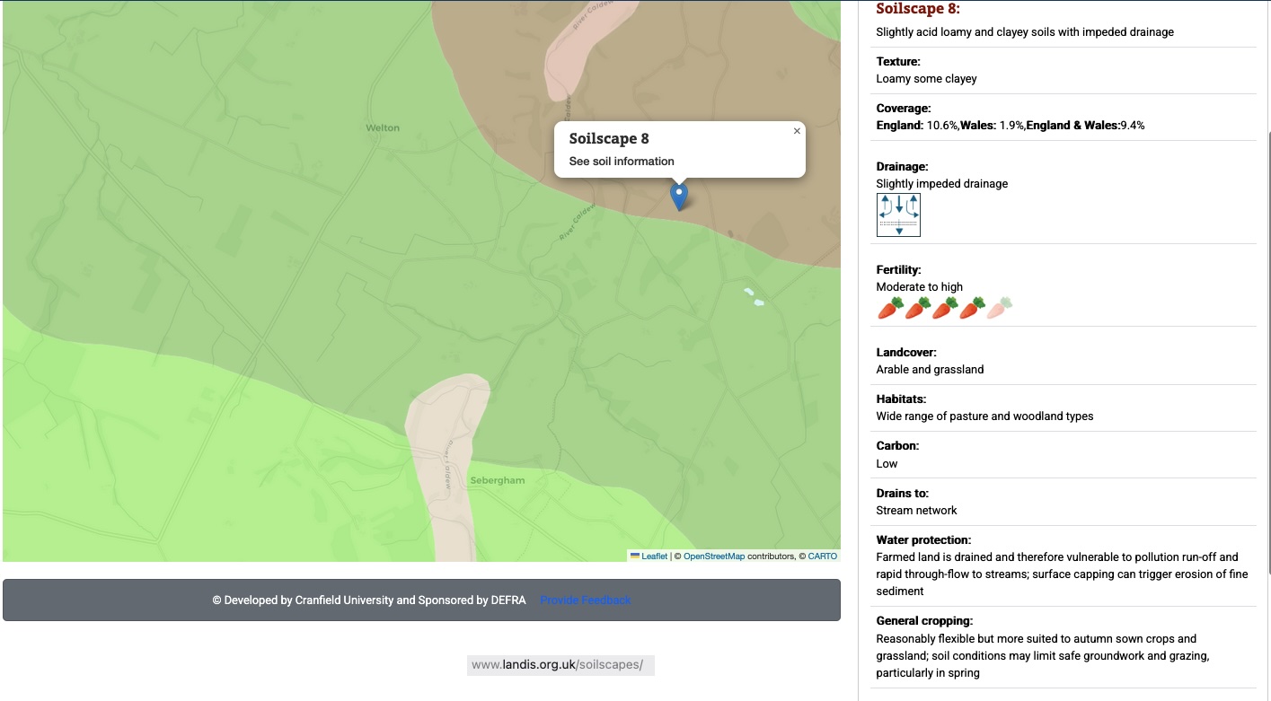Click the faded fifth carrot icon

click(999, 309)
